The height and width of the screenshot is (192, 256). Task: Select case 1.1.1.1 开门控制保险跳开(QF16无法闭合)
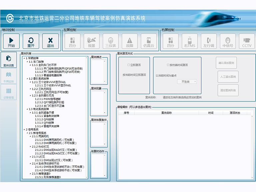[59, 68]
